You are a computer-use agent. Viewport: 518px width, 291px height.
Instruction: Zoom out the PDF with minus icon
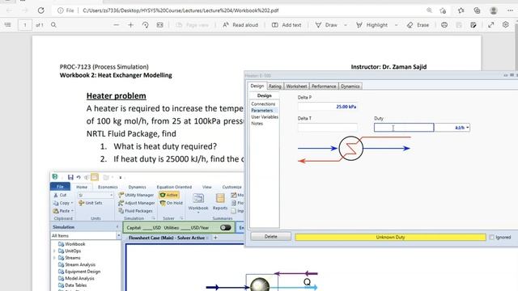tap(116, 25)
